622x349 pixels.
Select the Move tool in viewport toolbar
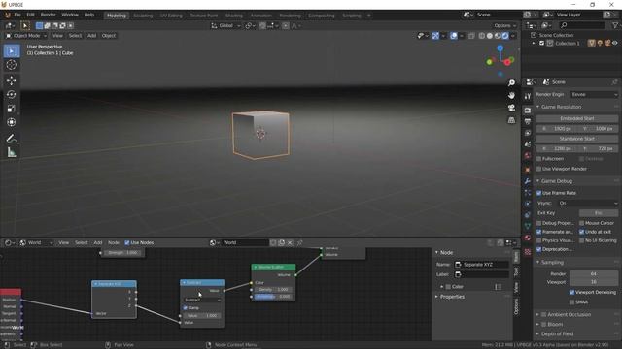click(x=12, y=80)
